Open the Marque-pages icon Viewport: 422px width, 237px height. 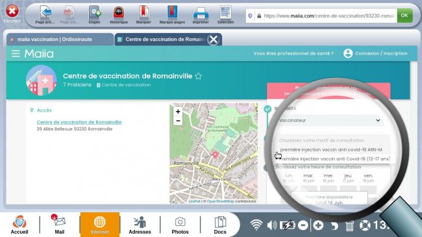coord(172,12)
